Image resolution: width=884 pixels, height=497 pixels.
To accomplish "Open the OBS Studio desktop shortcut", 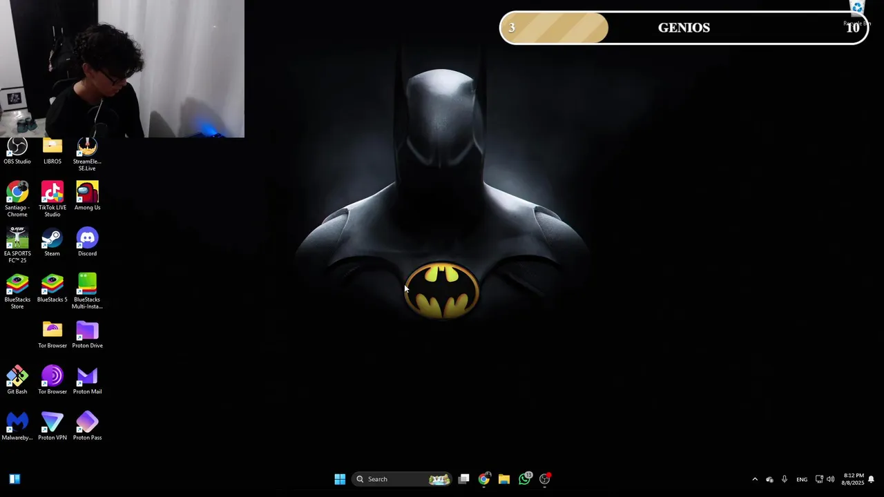I will [17, 151].
